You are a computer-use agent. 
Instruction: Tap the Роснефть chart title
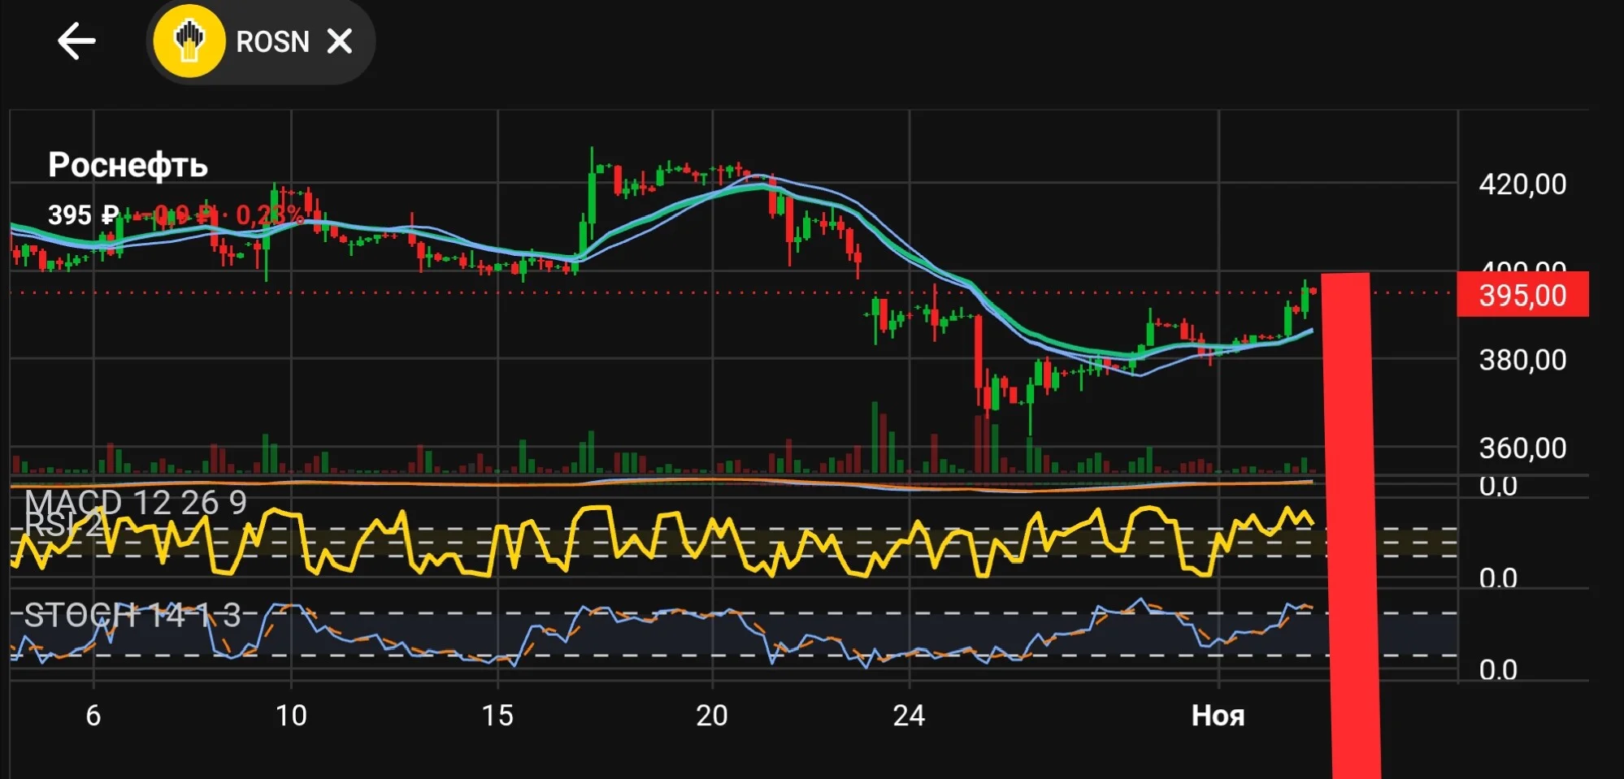pos(128,165)
